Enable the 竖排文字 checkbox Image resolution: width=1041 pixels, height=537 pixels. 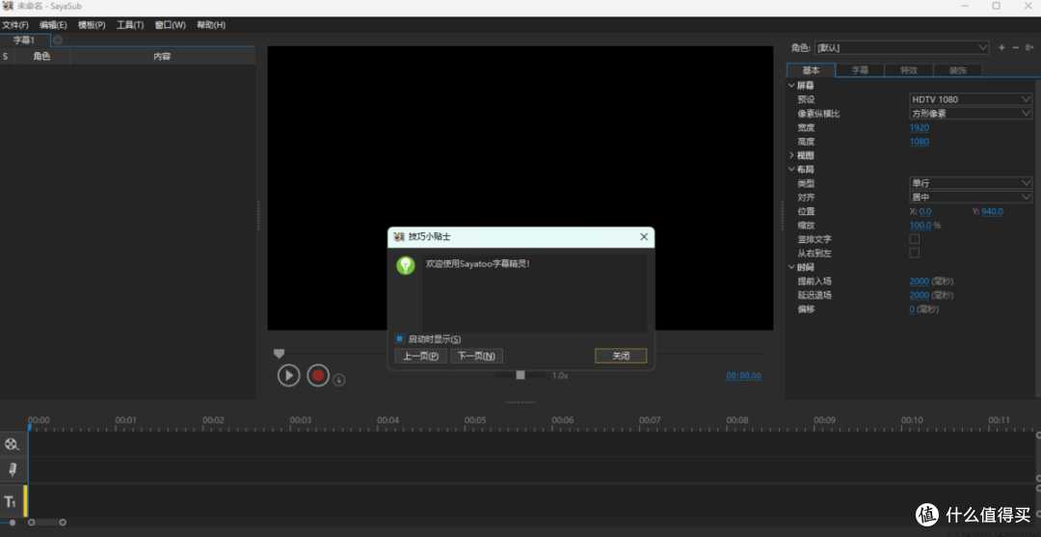pyautogui.click(x=914, y=239)
